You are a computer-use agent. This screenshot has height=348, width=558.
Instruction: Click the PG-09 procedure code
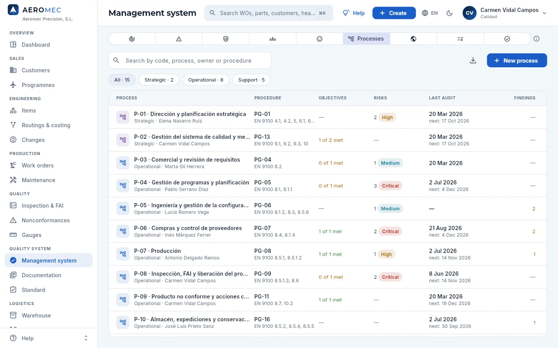(263, 273)
